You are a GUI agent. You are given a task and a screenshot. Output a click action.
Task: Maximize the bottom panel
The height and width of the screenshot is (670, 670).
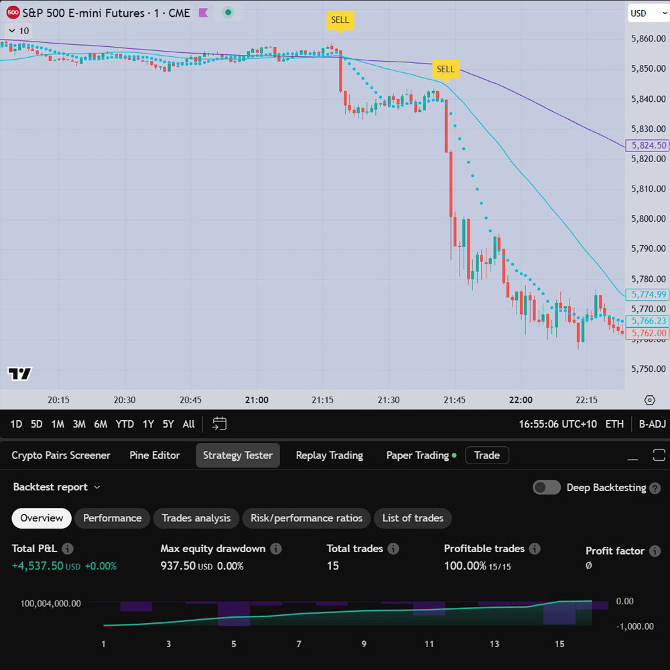659,456
